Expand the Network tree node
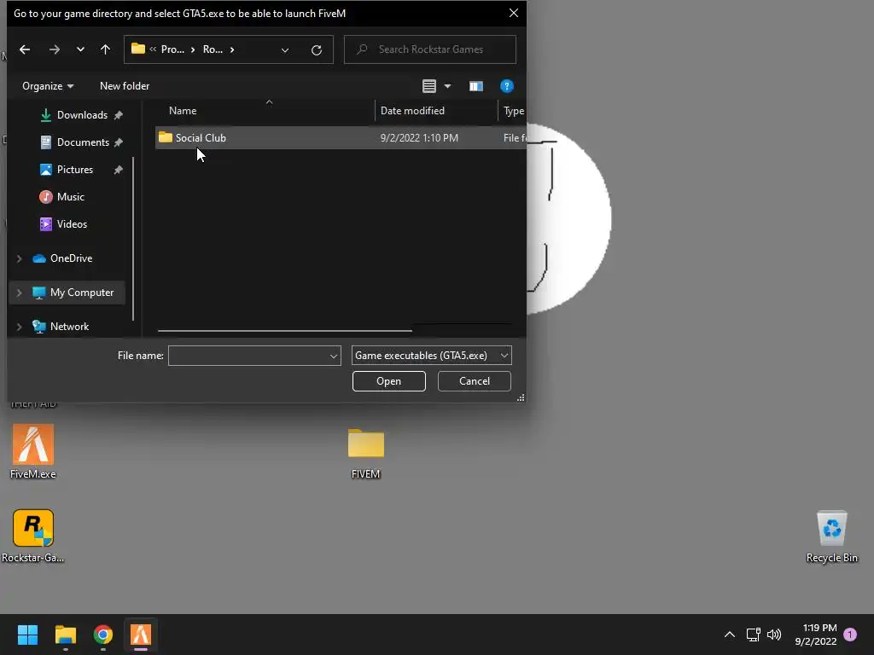The width and height of the screenshot is (874, 655). pos(19,327)
